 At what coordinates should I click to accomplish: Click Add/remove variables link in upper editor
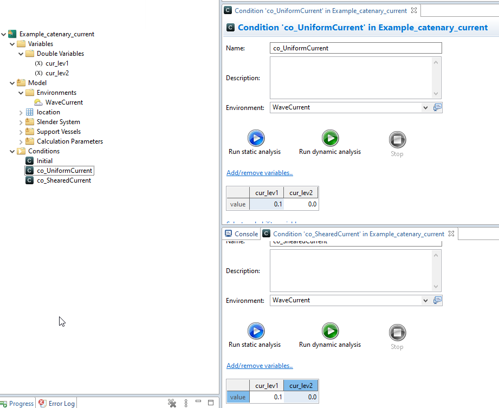click(260, 173)
